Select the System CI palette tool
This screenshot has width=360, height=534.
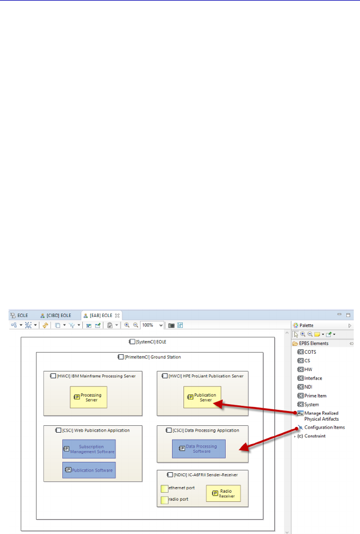tap(308, 405)
